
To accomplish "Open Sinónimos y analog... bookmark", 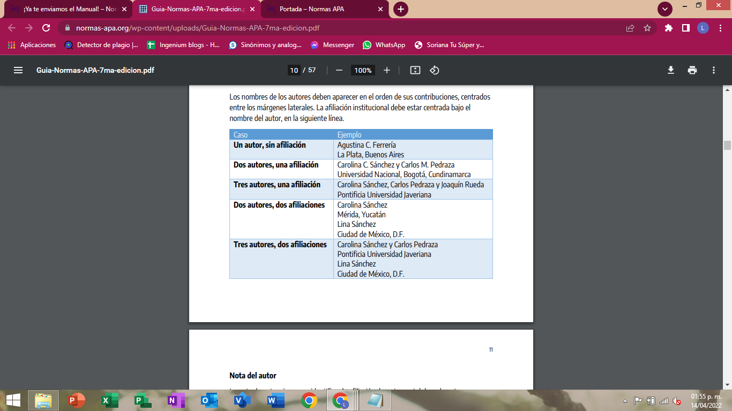I will 265,45.
